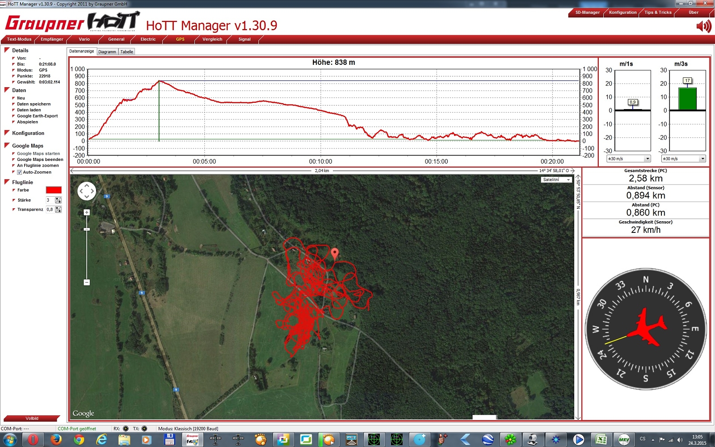Open the Empfänger tab
715x447 pixels.
click(x=52, y=39)
